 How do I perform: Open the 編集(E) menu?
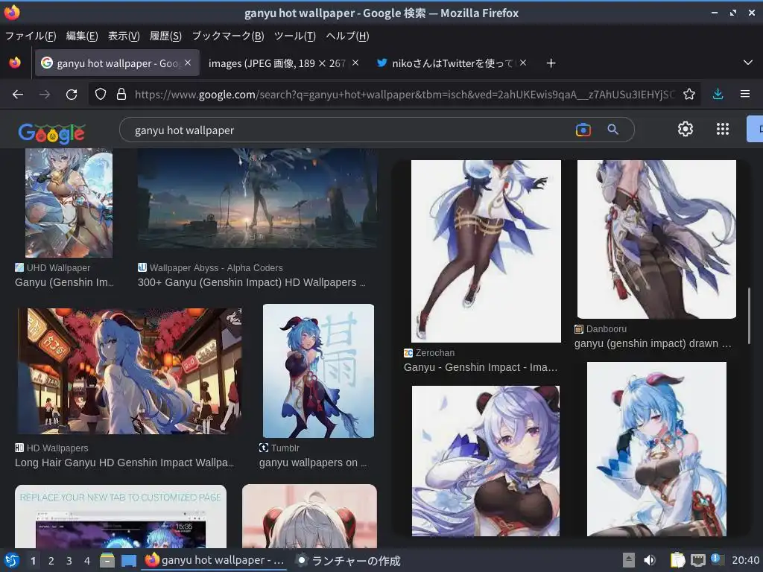(82, 36)
